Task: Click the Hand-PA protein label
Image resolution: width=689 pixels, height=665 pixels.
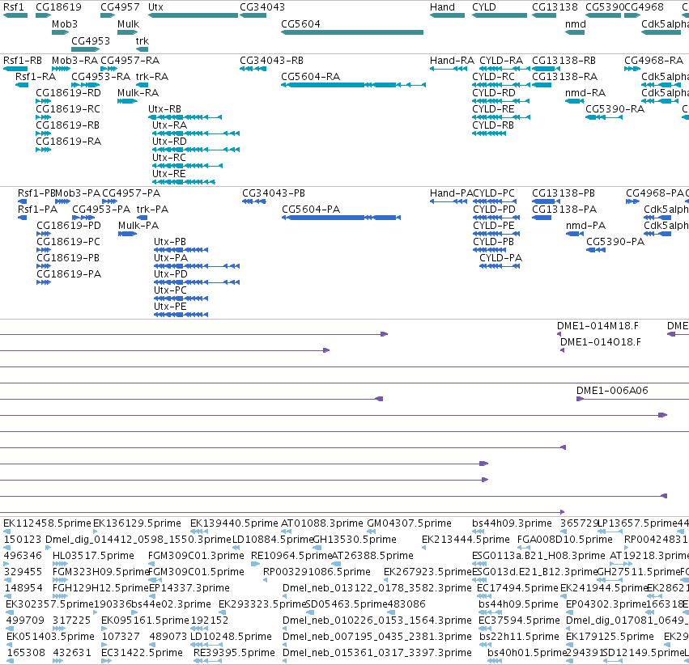Action: 451,193
